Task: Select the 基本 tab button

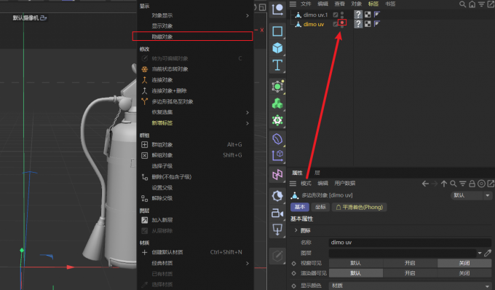Action: (300, 207)
